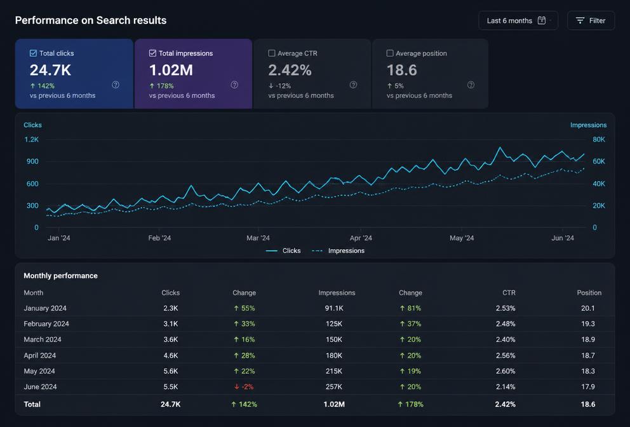Uncheck the Total clicks checkbox

34,53
